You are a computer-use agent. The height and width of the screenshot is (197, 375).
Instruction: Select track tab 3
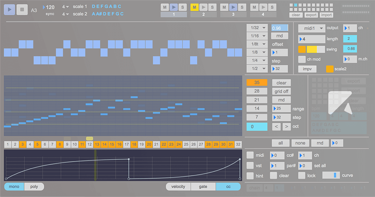point(233,14)
